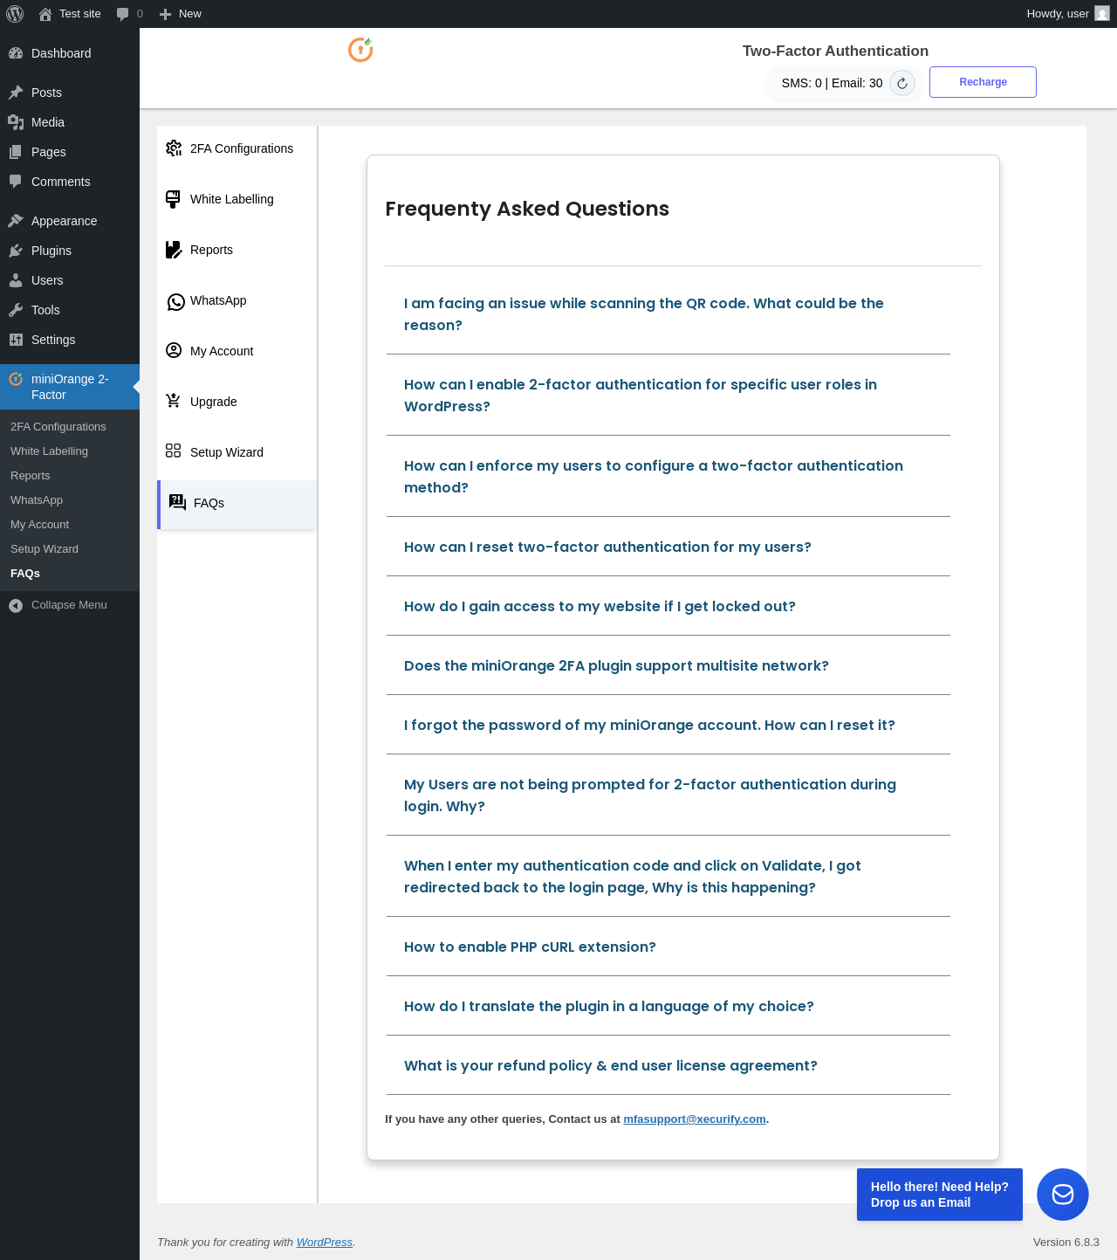This screenshot has height=1260, width=1117.
Task: Expand the forgot miniOrange password question
Action: click(668, 725)
